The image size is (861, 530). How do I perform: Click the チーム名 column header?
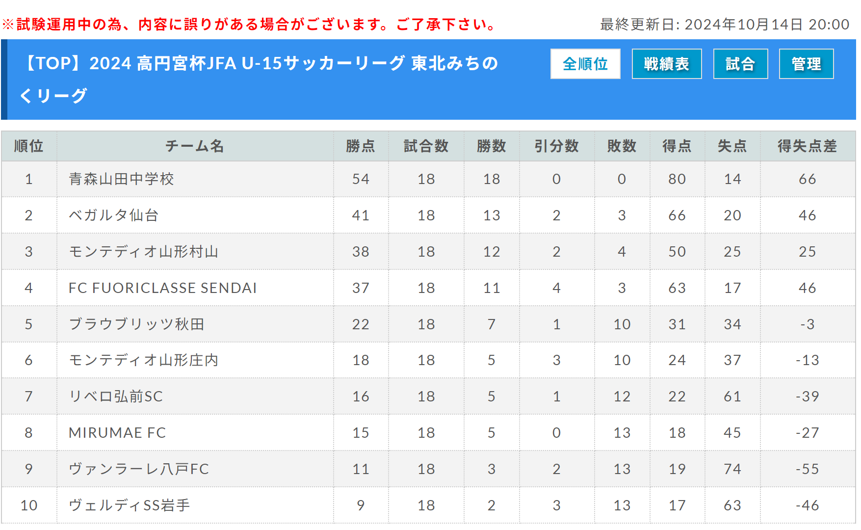click(195, 146)
